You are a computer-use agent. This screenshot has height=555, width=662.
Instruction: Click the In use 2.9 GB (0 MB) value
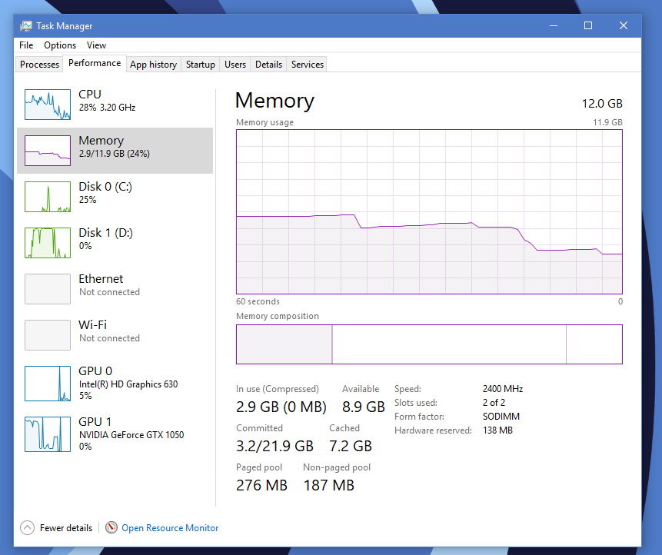(281, 407)
